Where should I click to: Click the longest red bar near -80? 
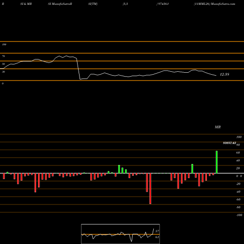tap(150, 188)
